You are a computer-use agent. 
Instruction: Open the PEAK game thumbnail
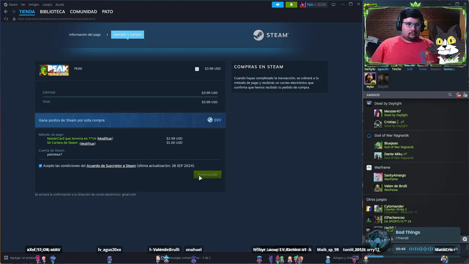point(54,70)
